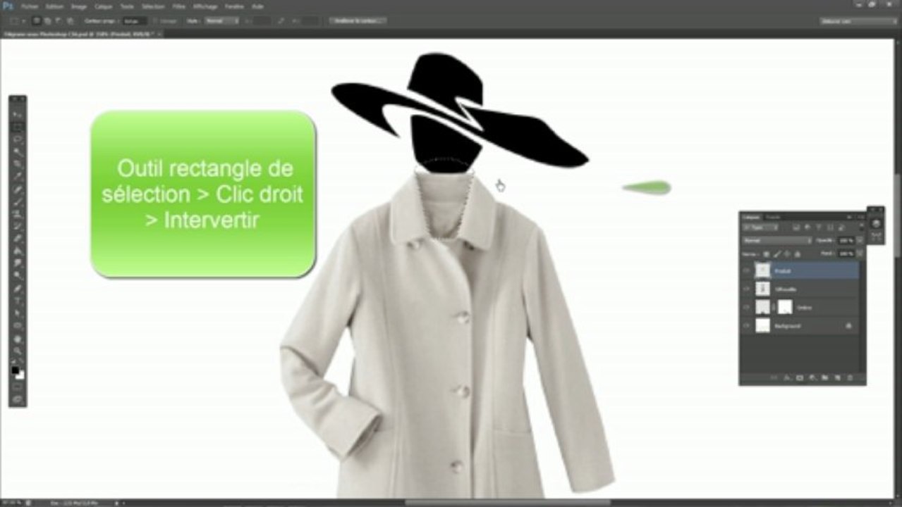902x507 pixels.
Task: Hide the Background layer
Action: [746, 325]
